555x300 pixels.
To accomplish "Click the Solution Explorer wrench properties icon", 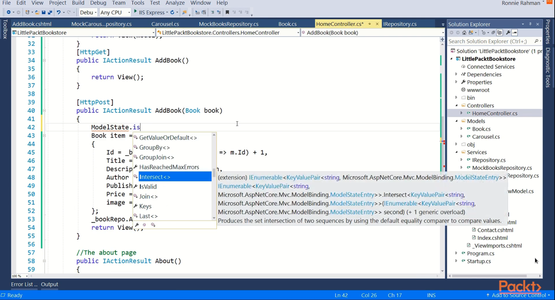I will (508, 33).
